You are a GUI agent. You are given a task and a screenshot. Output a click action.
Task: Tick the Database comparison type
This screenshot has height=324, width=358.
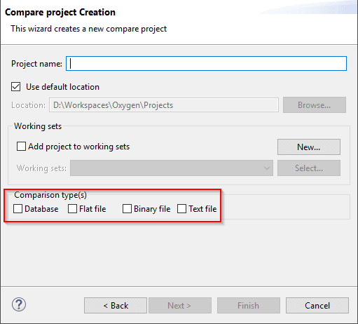(x=18, y=209)
